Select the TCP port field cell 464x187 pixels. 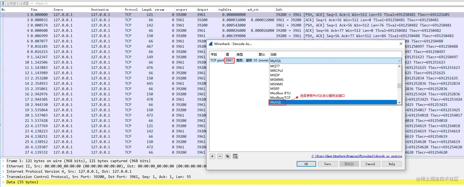click(x=217, y=60)
